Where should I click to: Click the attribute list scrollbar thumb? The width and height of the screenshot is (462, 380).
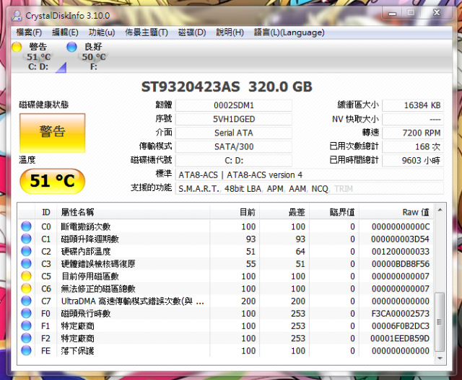coord(440,322)
